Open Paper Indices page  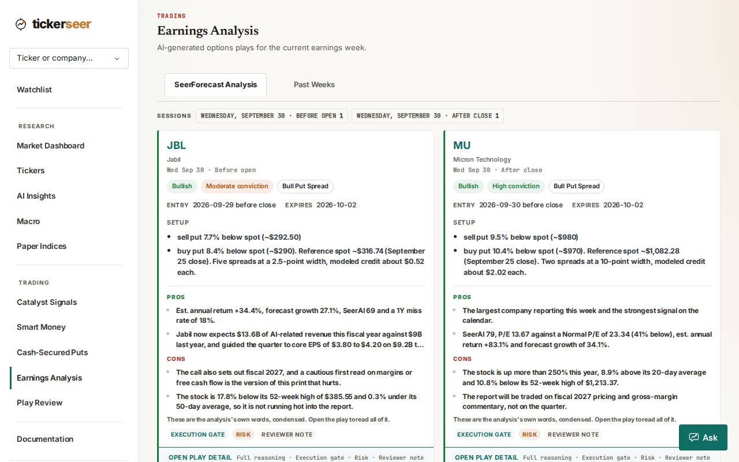coord(42,246)
